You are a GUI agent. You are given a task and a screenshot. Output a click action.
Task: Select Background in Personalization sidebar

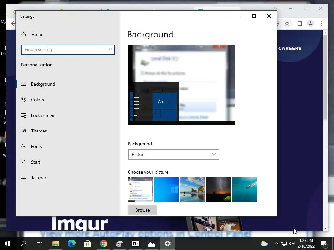tap(68, 84)
